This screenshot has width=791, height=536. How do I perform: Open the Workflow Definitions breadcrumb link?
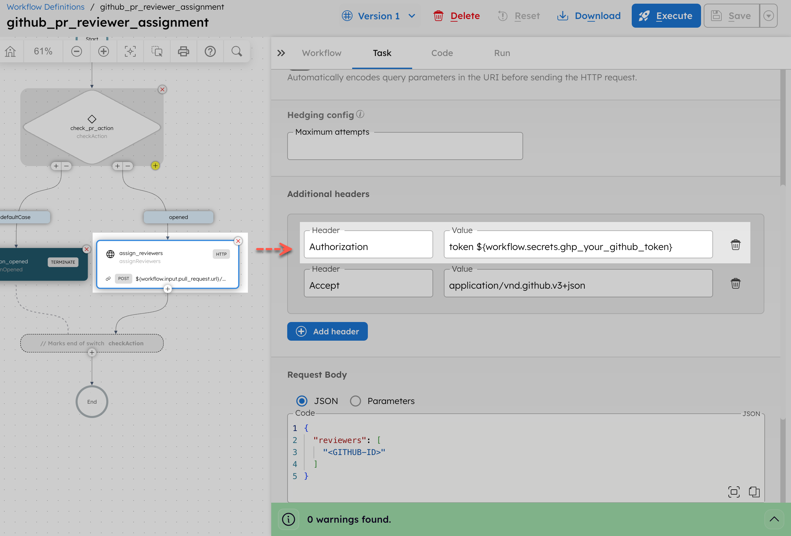[x=46, y=7]
